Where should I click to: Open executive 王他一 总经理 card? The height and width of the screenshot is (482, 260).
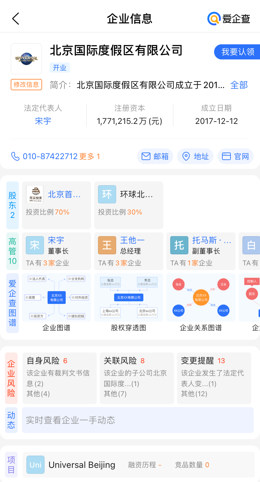point(129,251)
